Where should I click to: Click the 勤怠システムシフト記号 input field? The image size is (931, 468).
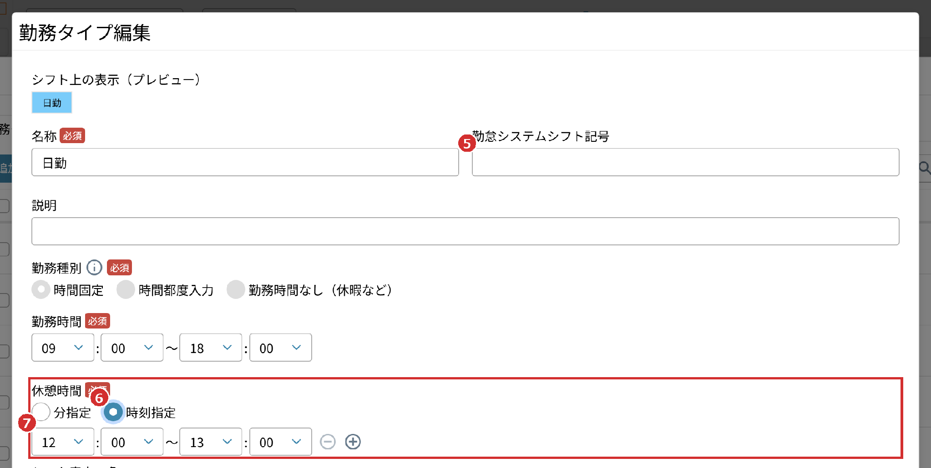[686, 162]
